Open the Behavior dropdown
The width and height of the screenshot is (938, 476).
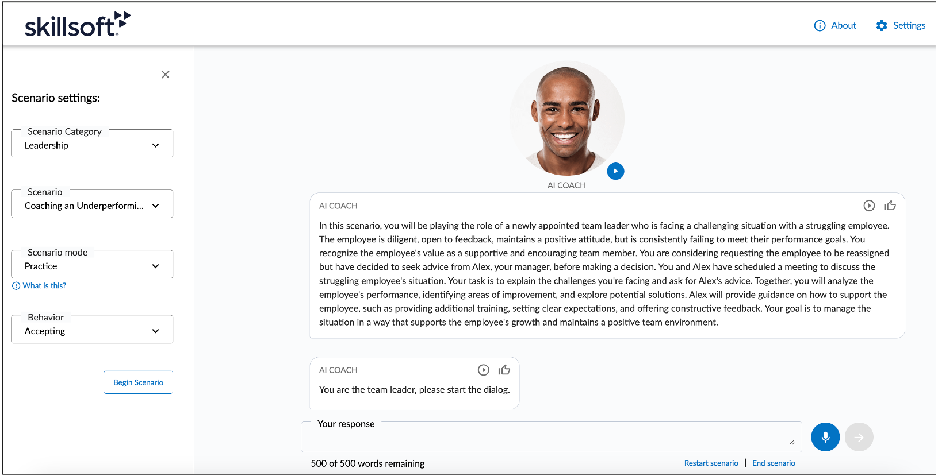92,330
